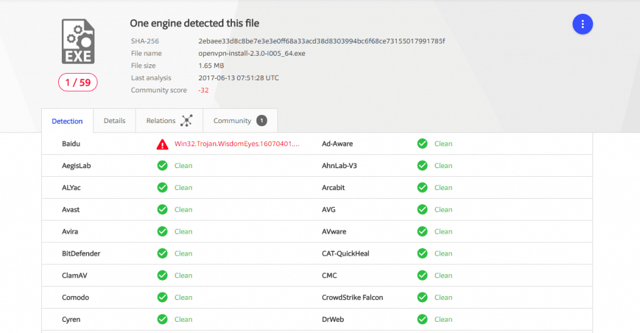Screen dimensions: 640x333
Task: Click the Comodo engine name
Action: [76, 297]
